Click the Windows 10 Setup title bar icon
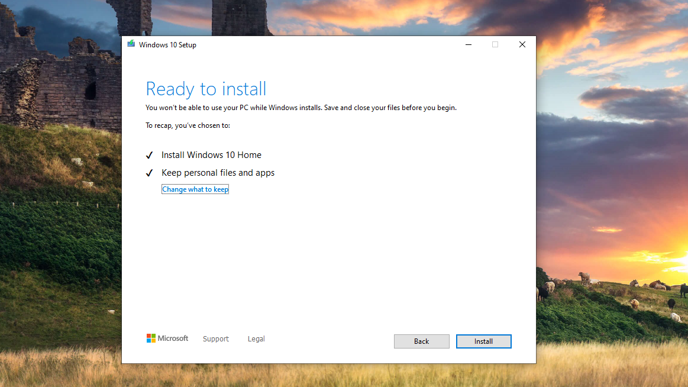Screen dimensions: 688x387 [x=131, y=44]
